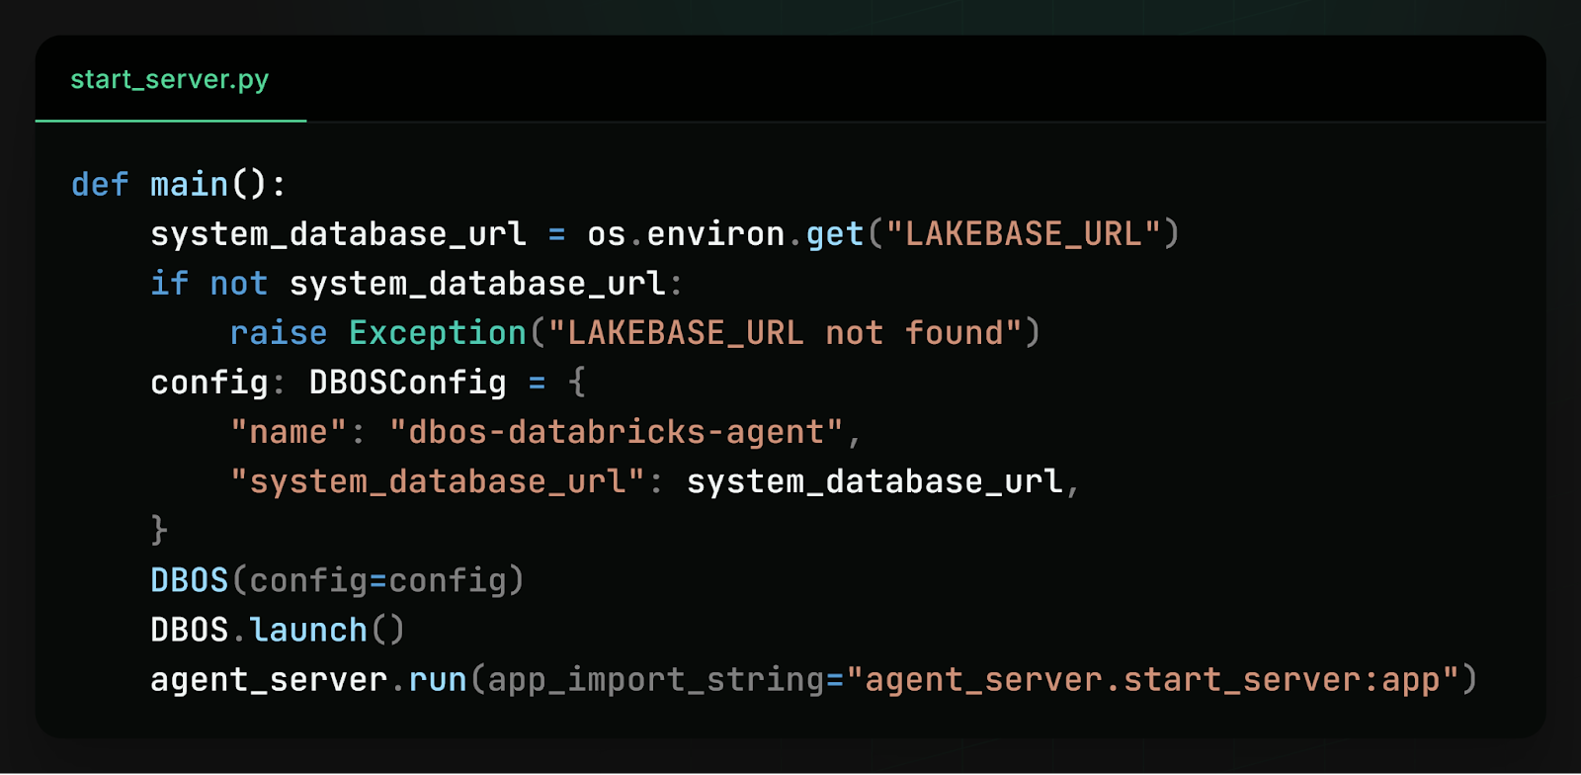This screenshot has height=775, width=1581.
Task: Click the "LAKEBASE_URL" string in os.environ.get
Action: pyautogui.click(x=1022, y=234)
